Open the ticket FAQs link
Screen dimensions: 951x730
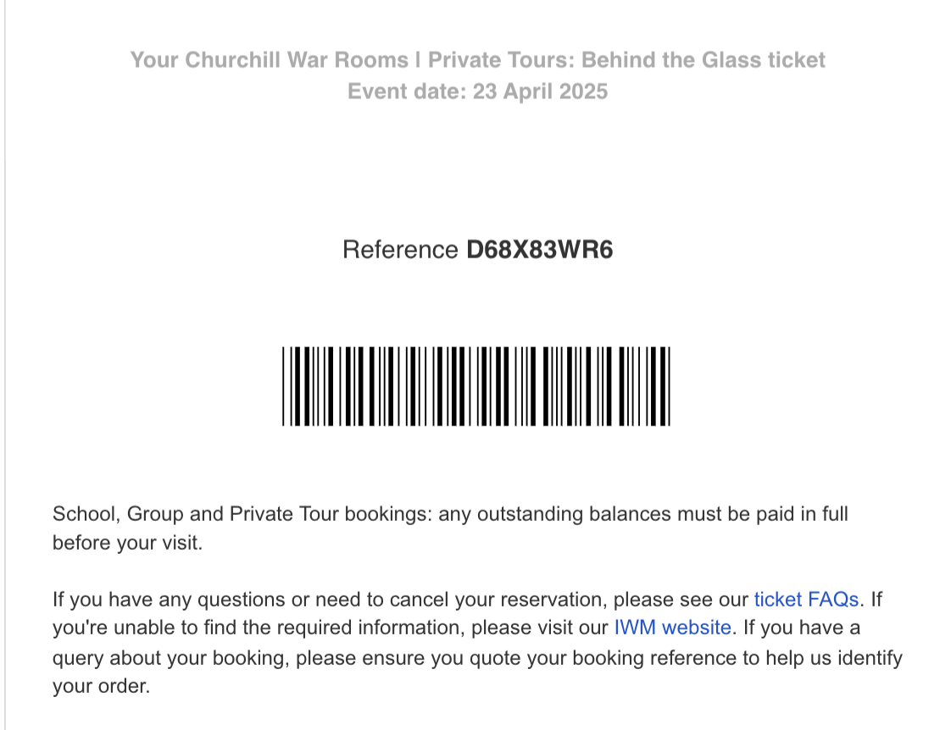pos(806,599)
